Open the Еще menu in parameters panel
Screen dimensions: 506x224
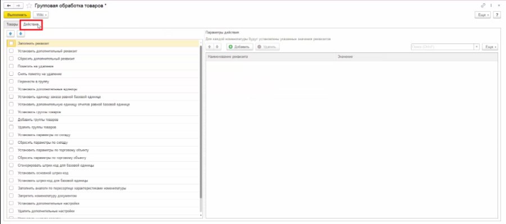490,47
